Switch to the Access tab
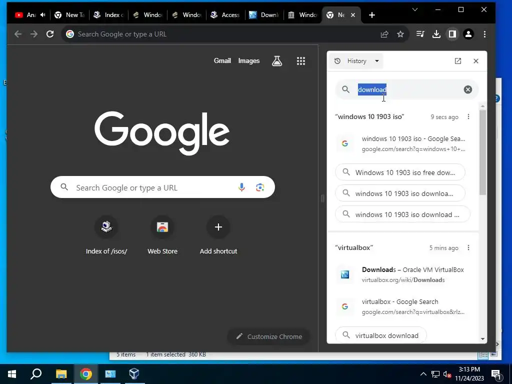This screenshot has height=384, width=512. 225,14
